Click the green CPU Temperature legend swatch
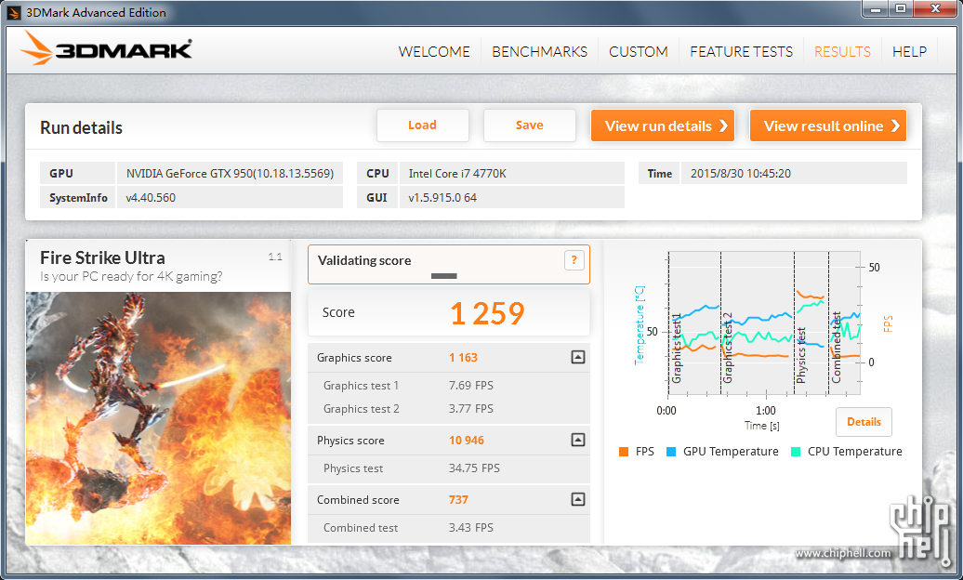 796,452
